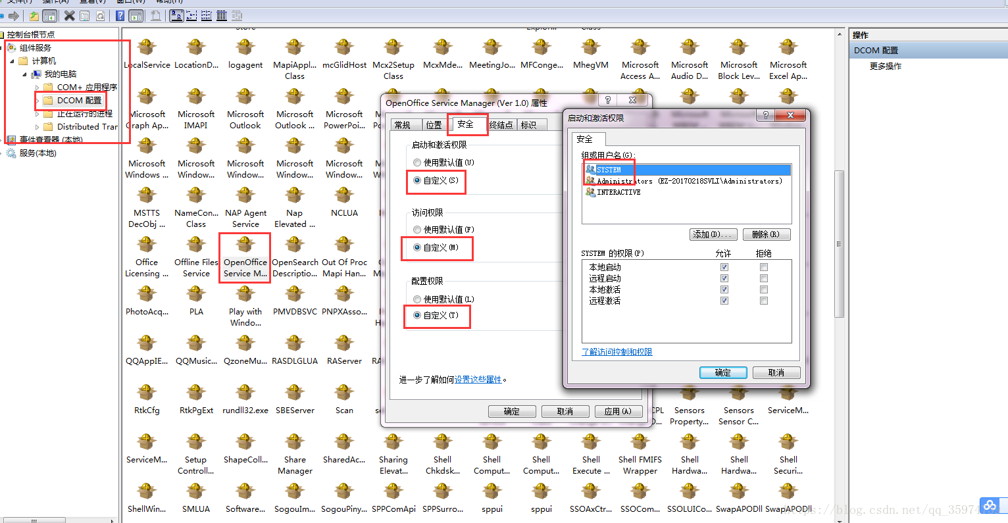
Task: Click 更多操作 in the actions pane
Action: coord(886,66)
